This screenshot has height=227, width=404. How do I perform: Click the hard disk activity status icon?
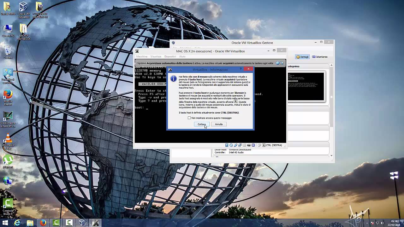[x=227, y=145]
